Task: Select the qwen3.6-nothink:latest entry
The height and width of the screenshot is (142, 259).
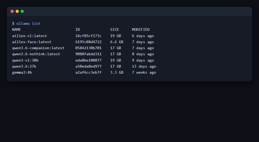Action: tap(36, 54)
